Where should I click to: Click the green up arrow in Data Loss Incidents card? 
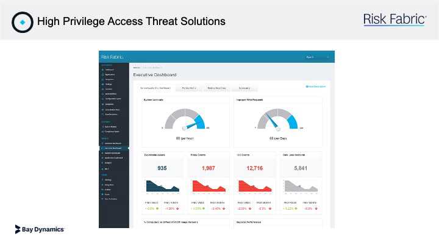click(x=296, y=209)
